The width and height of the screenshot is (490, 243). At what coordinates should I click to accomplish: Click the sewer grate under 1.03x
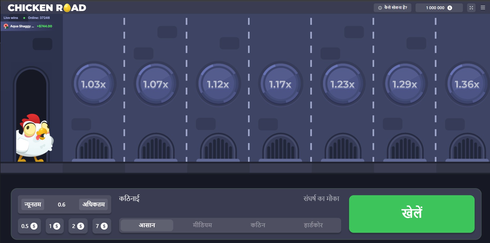pyautogui.click(x=94, y=147)
